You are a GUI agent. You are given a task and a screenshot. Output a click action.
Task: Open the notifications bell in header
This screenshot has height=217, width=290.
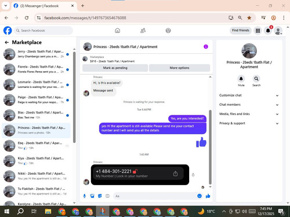[268, 31]
